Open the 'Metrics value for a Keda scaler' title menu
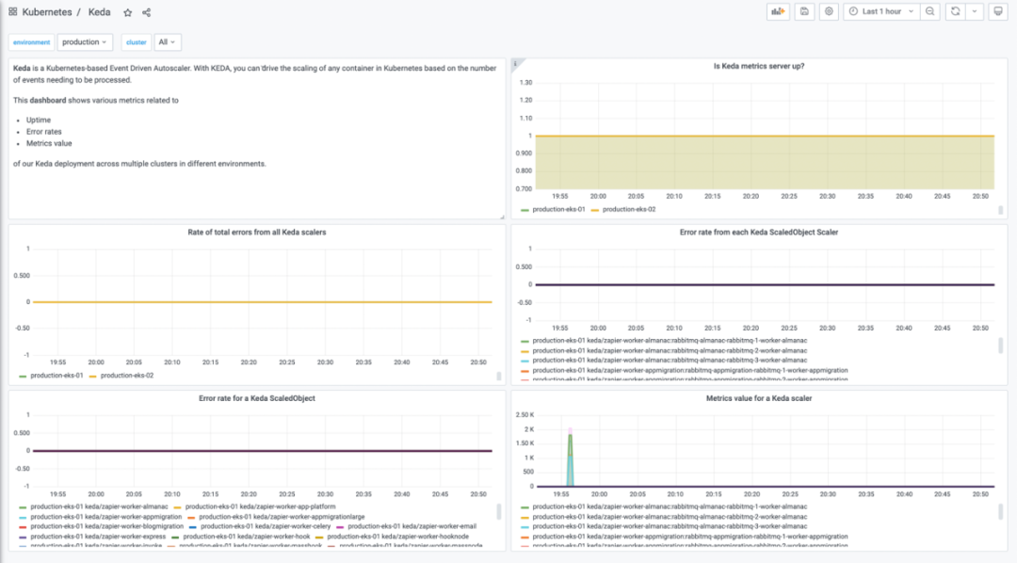The image size is (1017, 563). click(x=759, y=399)
